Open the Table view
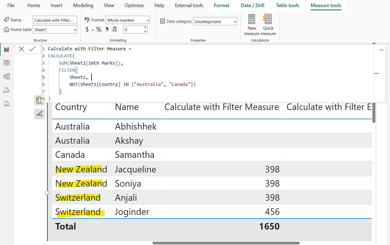The height and width of the screenshot is (245, 390). click(7, 63)
